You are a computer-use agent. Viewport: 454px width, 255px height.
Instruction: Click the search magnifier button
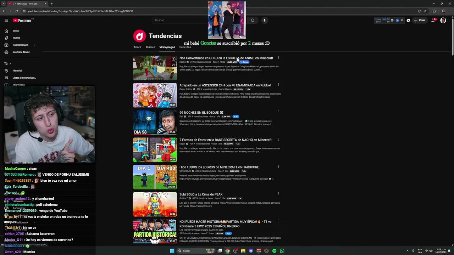tap(253, 20)
